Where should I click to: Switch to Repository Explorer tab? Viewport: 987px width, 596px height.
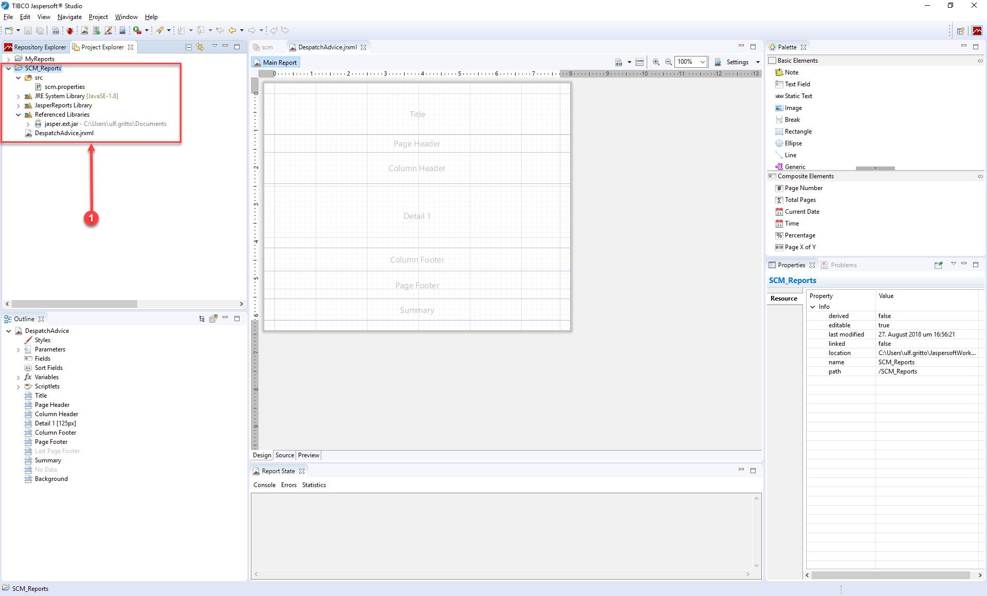[x=35, y=47]
